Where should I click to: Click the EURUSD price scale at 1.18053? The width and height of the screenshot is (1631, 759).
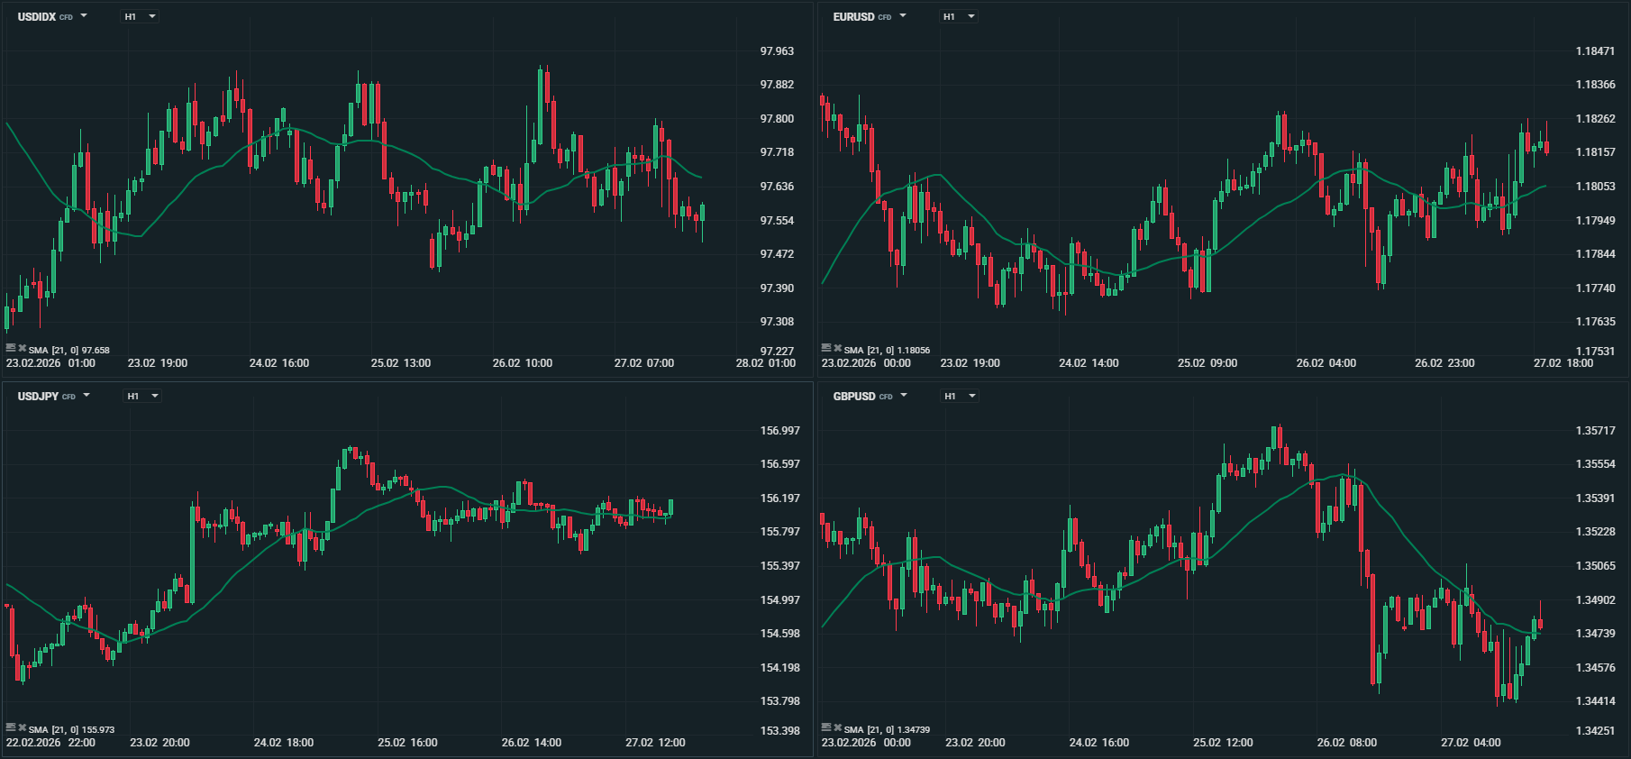1595,187
